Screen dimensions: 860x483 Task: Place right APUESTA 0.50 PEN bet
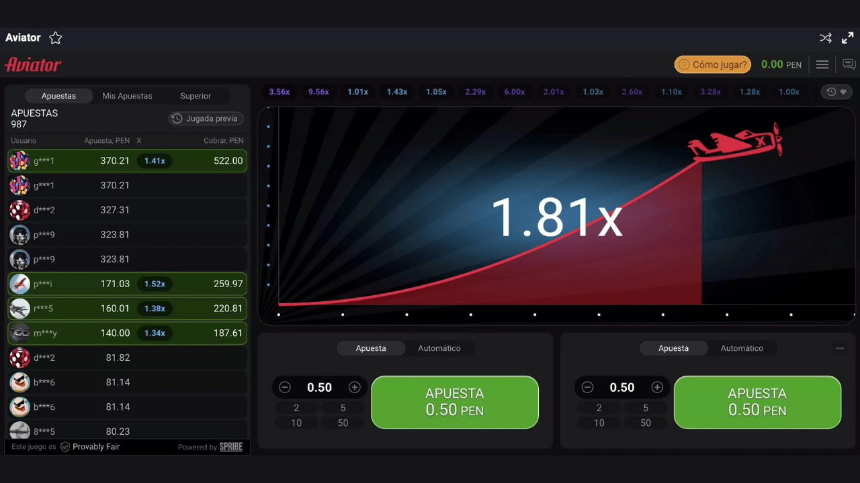tap(757, 402)
